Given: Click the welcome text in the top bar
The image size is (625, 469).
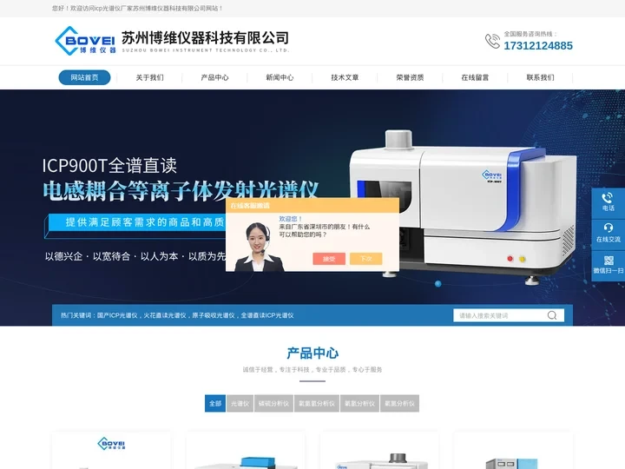Looking at the screenshot, I should point(137,8).
